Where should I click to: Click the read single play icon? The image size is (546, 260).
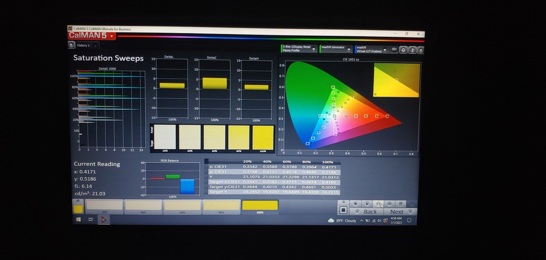[367, 204]
